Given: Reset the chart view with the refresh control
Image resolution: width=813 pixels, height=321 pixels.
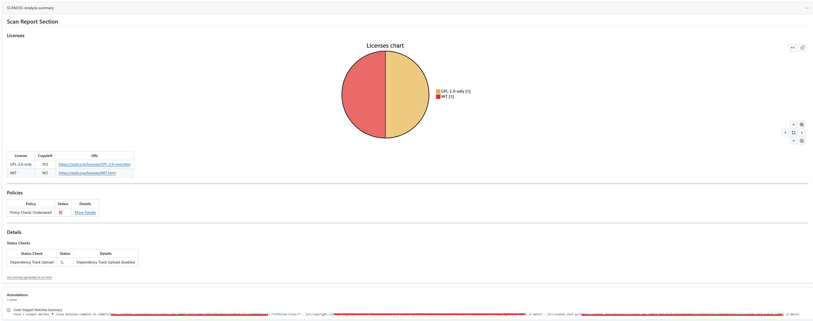Looking at the screenshot, I should click(x=793, y=132).
